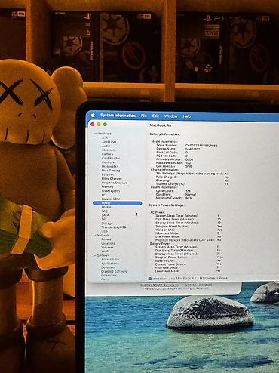This screenshot has width=279, height=373.
Task: Select Printers in the sidebar
Action: 107,207
